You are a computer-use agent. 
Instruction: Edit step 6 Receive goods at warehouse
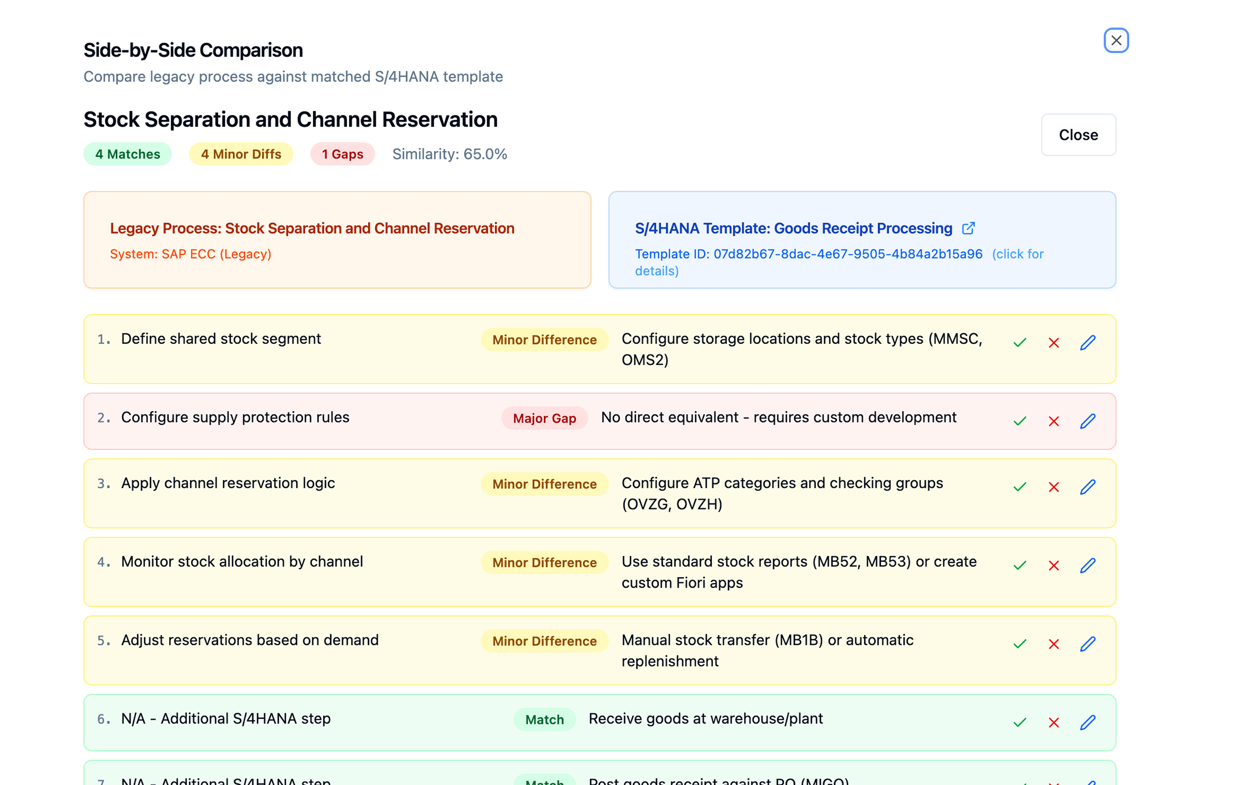pyautogui.click(x=1088, y=722)
